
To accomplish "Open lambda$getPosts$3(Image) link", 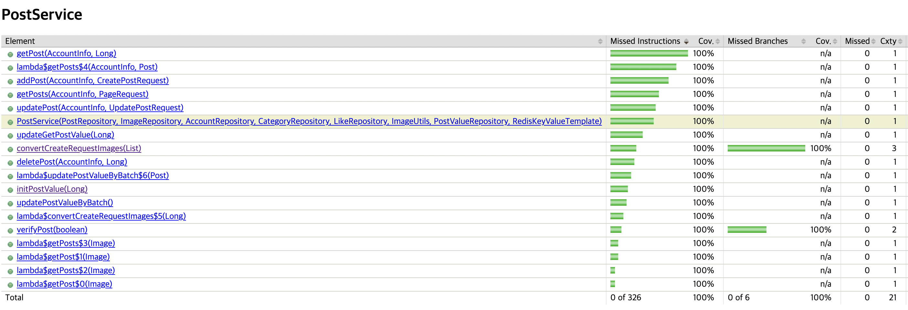I will [x=66, y=243].
